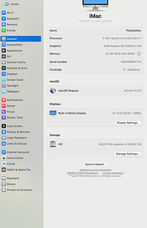Open the Internet Accounts @ icon
Image resolution: width=147 pixels, height=228 pixels.
(x=4, y=152)
